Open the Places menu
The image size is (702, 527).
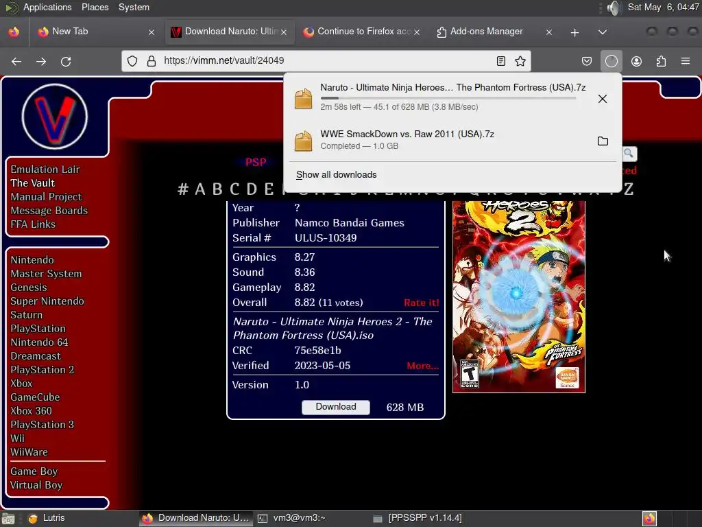[x=95, y=7]
